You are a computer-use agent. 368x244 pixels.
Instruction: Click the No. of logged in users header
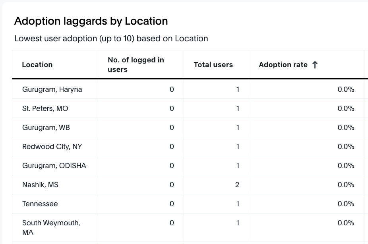[x=136, y=65]
